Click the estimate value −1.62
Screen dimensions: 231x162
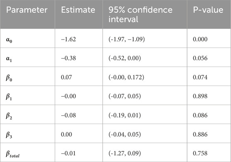[x=68, y=39]
